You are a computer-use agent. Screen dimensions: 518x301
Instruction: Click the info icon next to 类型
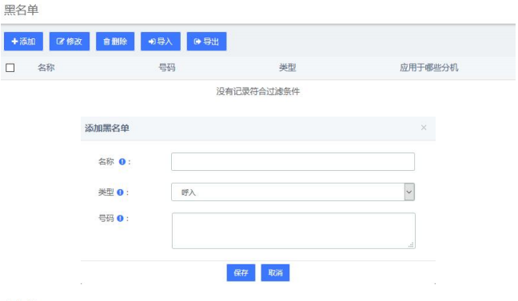pos(120,192)
